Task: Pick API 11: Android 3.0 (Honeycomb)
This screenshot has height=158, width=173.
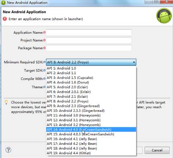Action: pos(91,116)
